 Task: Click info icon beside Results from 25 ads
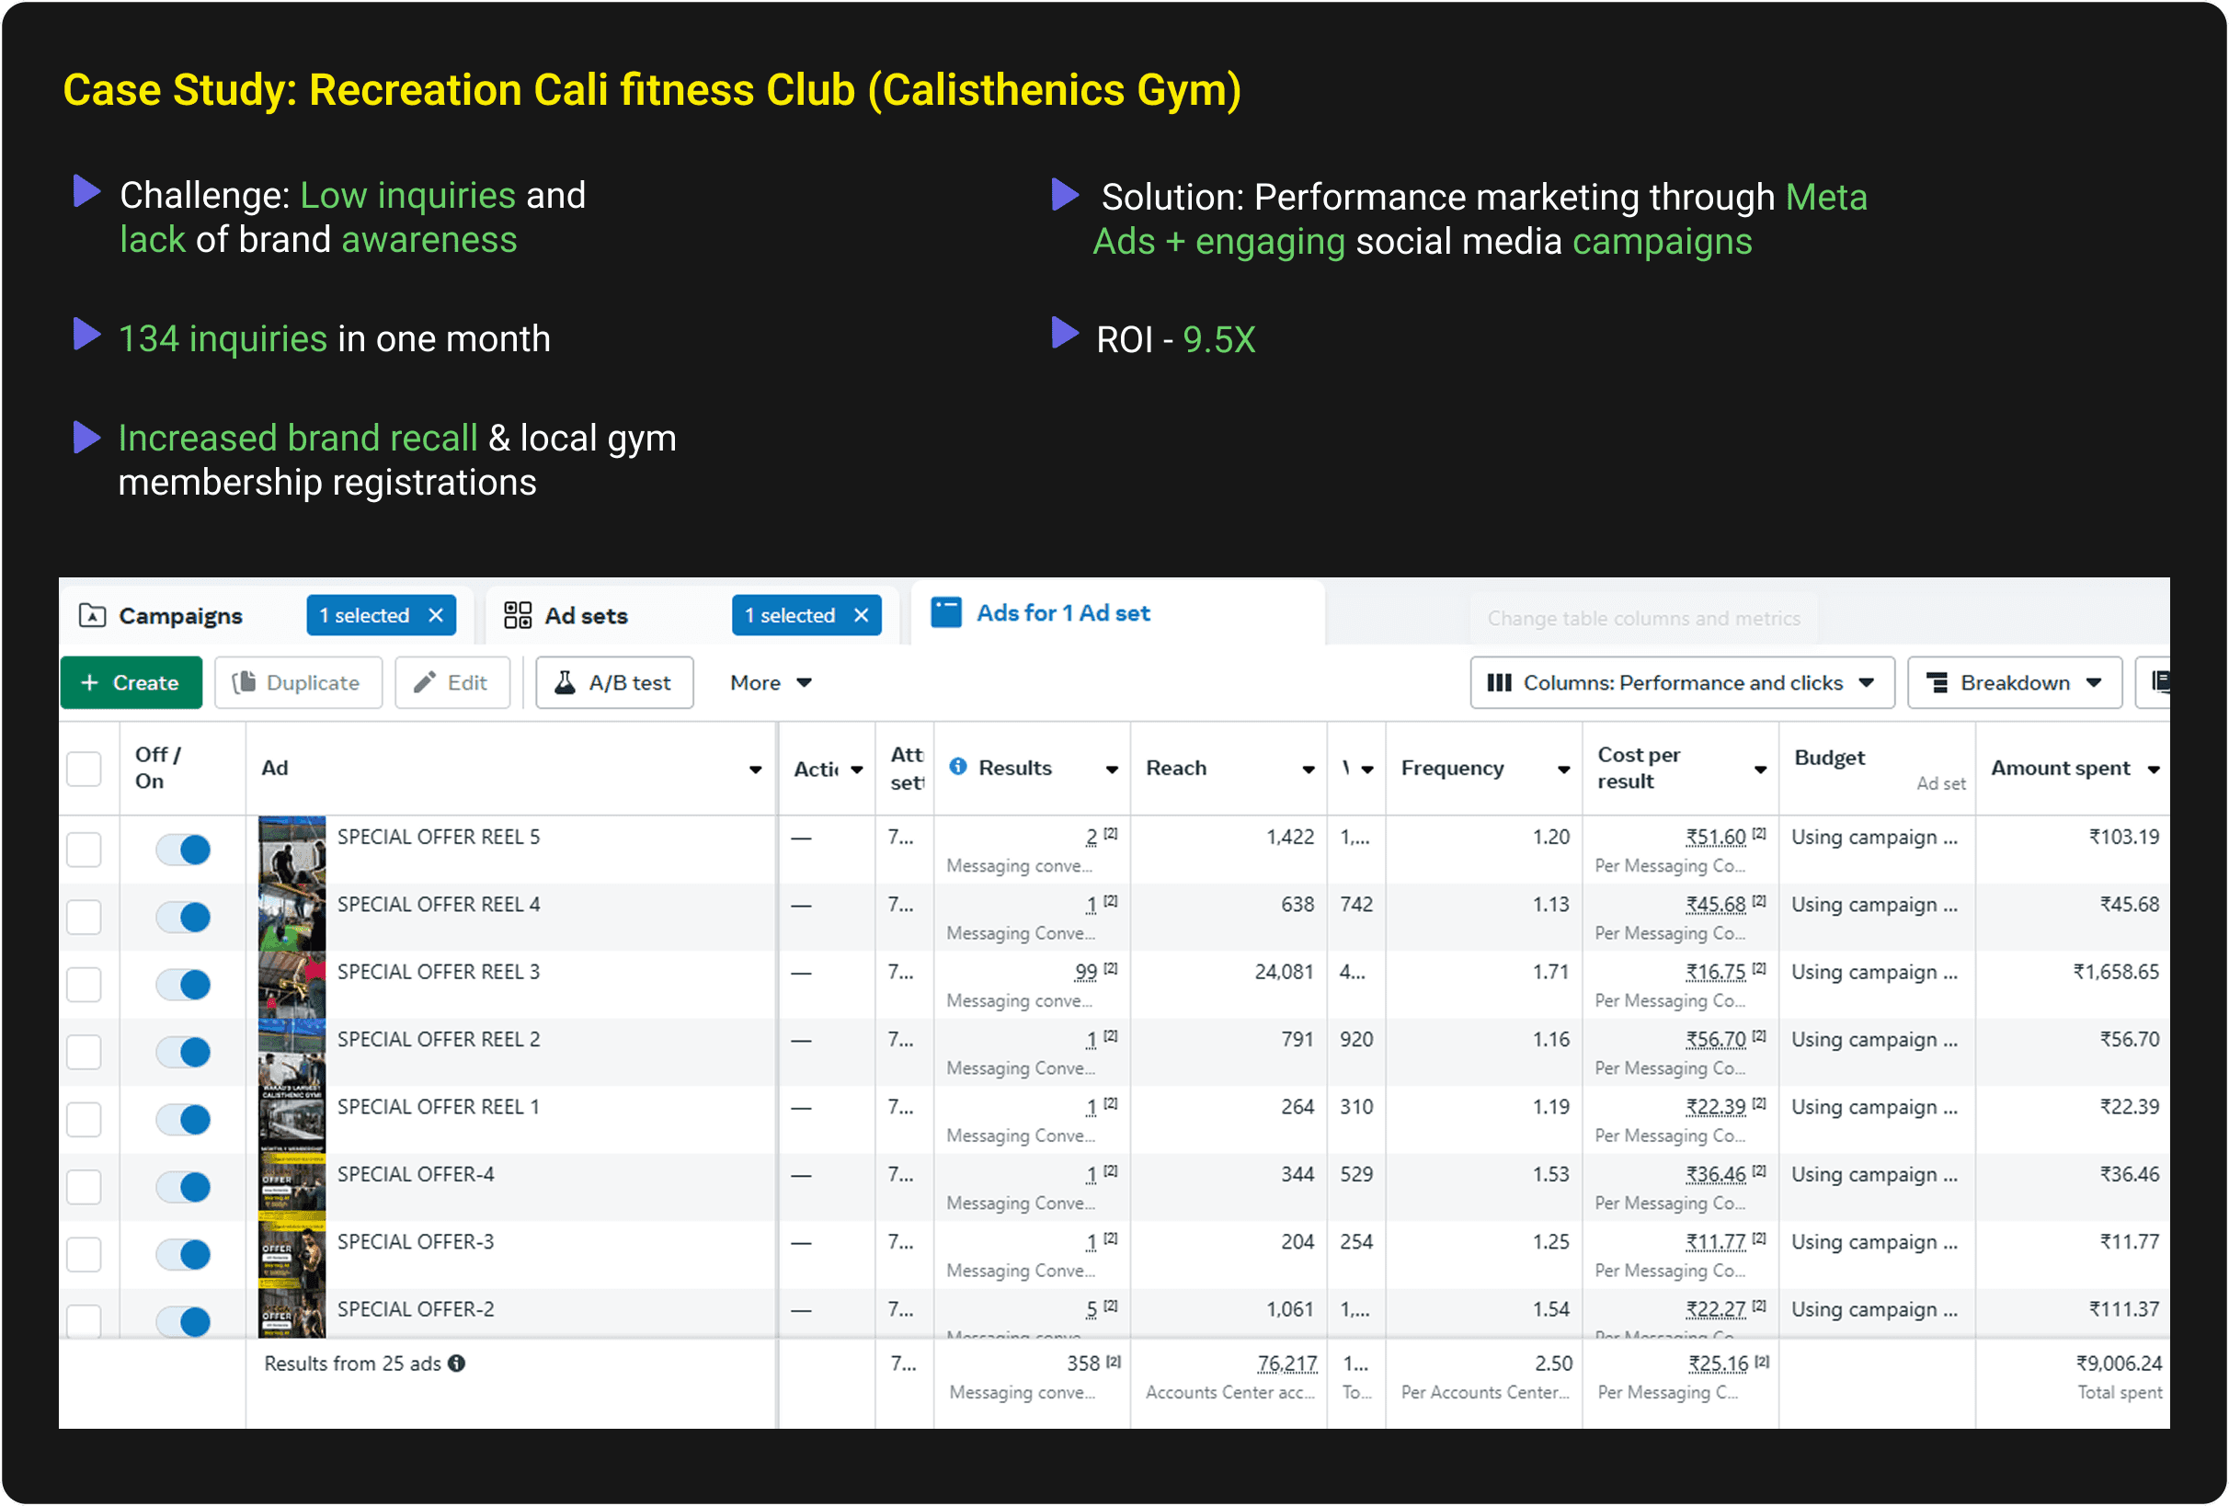click(x=458, y=1363)
